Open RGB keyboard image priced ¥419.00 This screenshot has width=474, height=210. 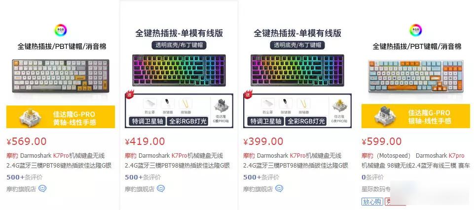179,70
